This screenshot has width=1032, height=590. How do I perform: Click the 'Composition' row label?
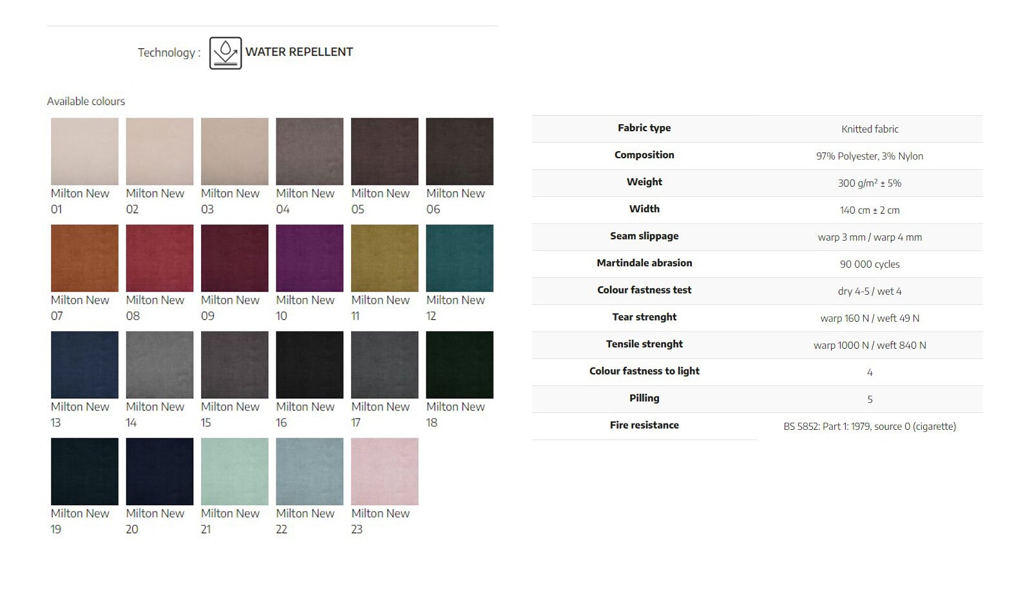pos(644,155)
